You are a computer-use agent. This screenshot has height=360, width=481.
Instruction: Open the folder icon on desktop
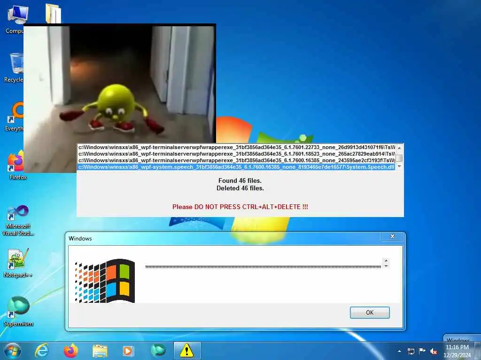(53, 14)
